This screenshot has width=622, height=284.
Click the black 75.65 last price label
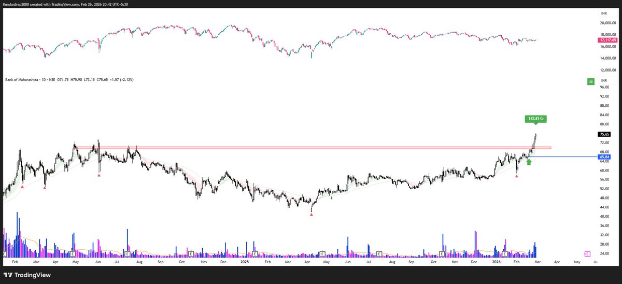click(x=604, y=134)
